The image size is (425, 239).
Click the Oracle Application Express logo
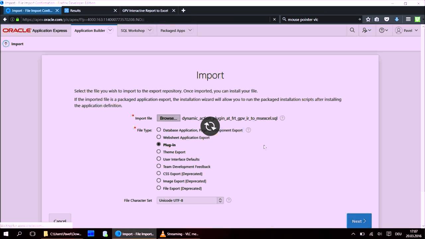(x=35, y=31)
